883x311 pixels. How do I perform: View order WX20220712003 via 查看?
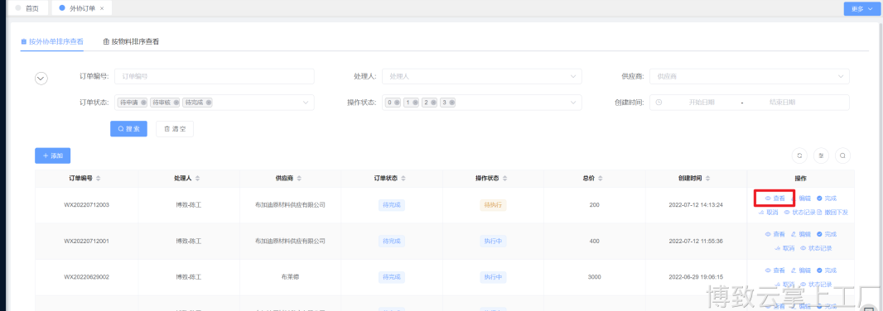click(x=774, y=199)
